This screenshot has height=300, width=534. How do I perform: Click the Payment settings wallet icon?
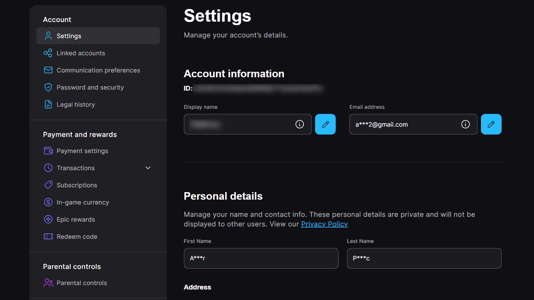48,151
